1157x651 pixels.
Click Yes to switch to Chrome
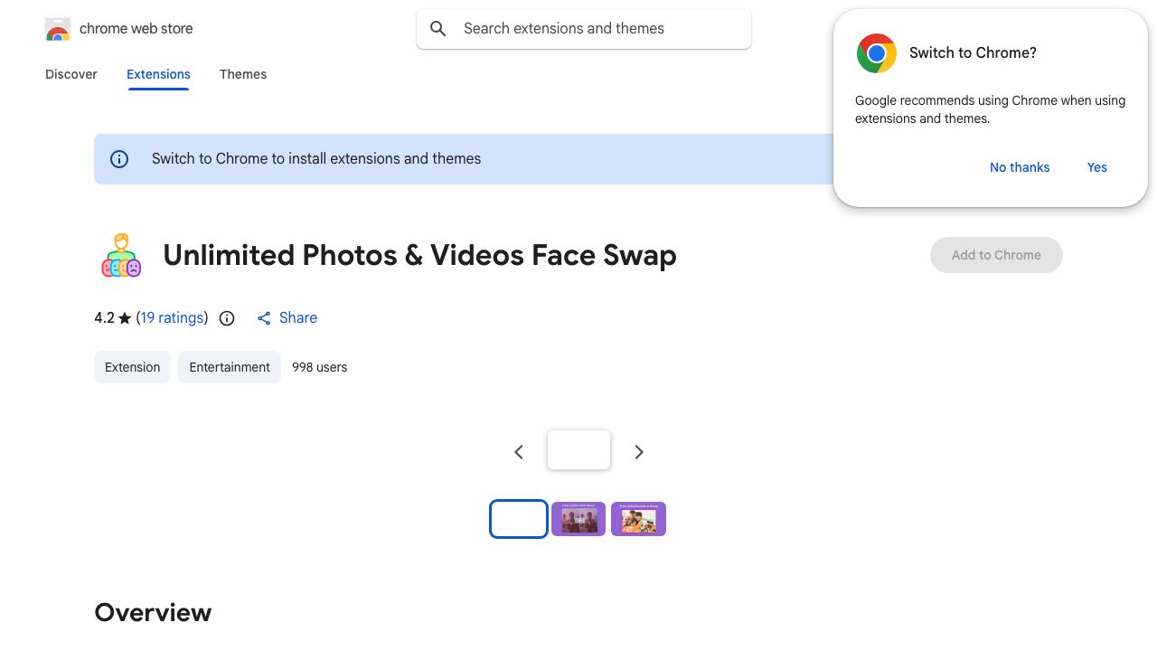coord(1097,167)
